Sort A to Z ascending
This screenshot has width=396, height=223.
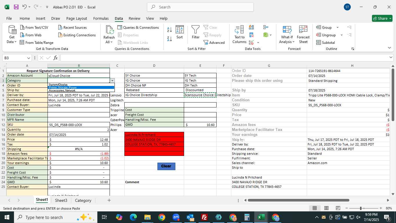point(170,30)
